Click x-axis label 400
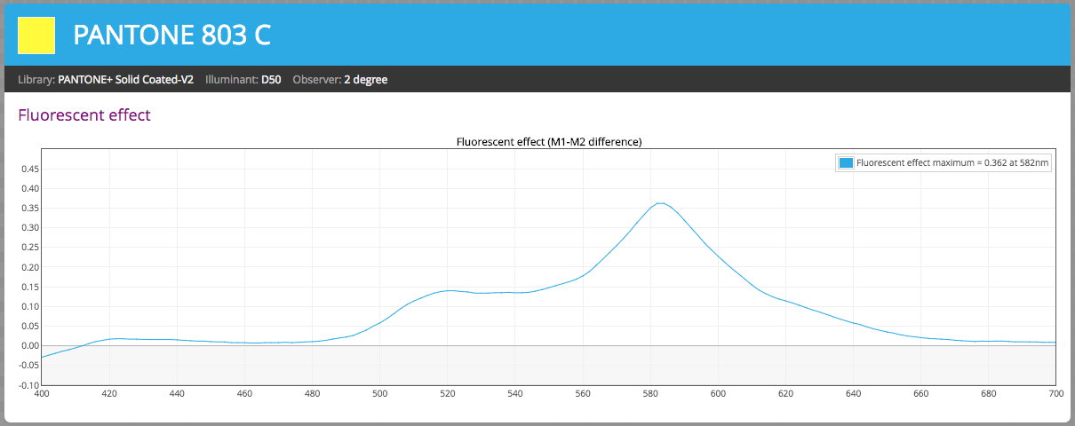The height and width of the screenshot is (426, 1075). coord(42,392)
